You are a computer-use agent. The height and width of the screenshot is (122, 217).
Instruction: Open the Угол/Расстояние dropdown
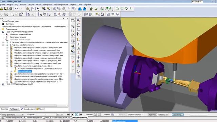click(x=143, y=115)
